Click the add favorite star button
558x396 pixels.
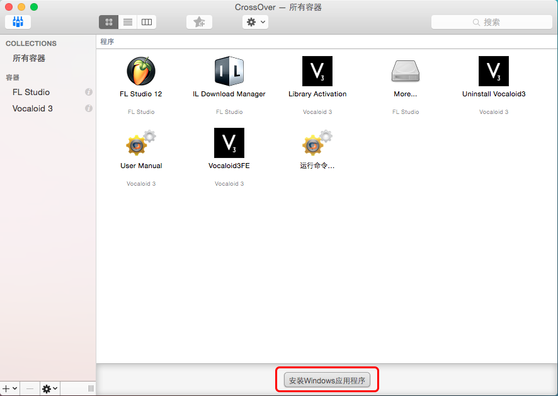(x=199, y=22)
